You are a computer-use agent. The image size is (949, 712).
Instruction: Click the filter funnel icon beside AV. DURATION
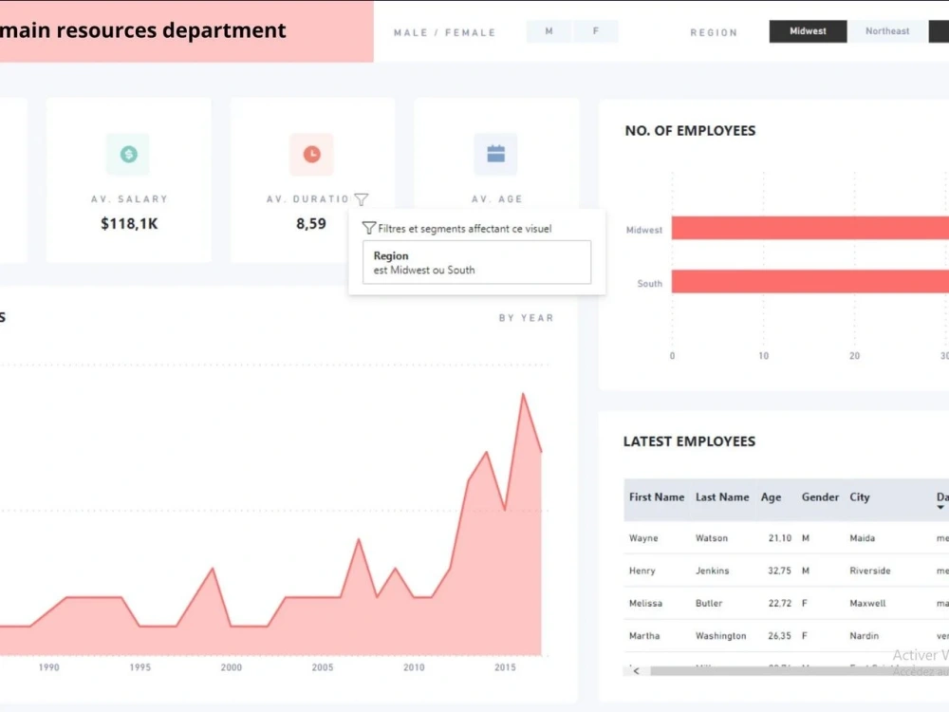[361, 199]
